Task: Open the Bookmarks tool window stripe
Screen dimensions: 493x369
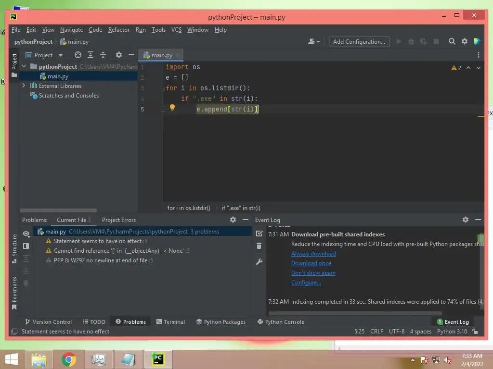Action: coord(14,293)
